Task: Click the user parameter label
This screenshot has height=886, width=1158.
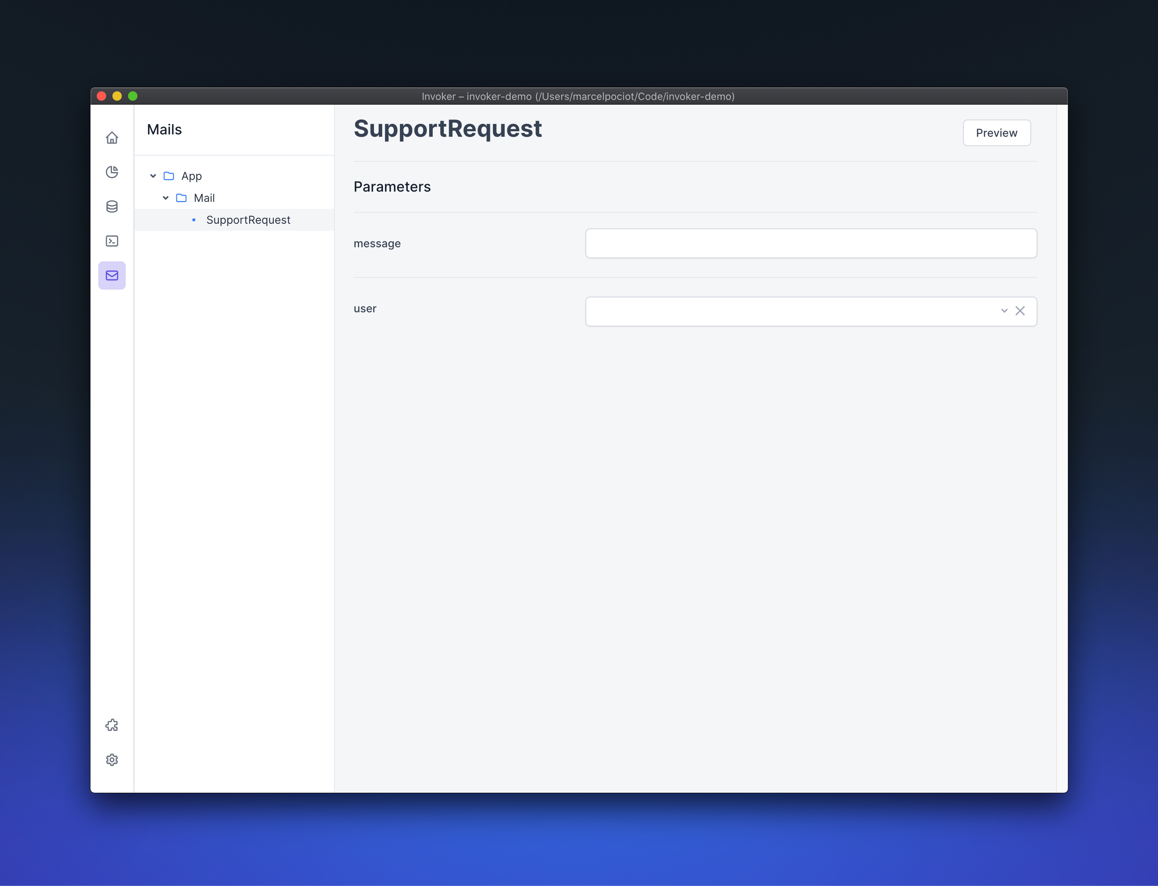Action: 365,308
